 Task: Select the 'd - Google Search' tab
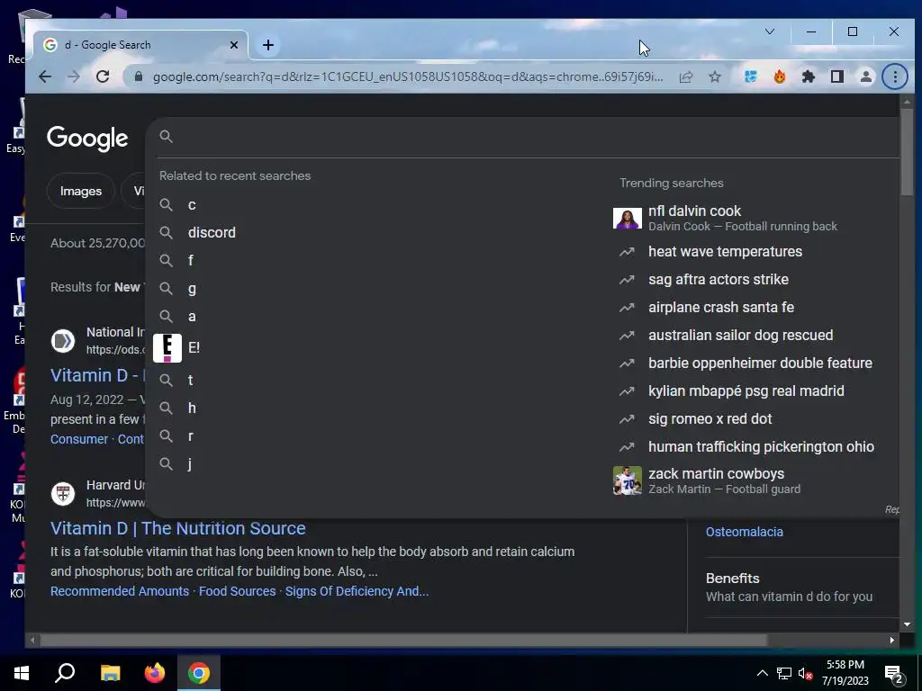139,45
